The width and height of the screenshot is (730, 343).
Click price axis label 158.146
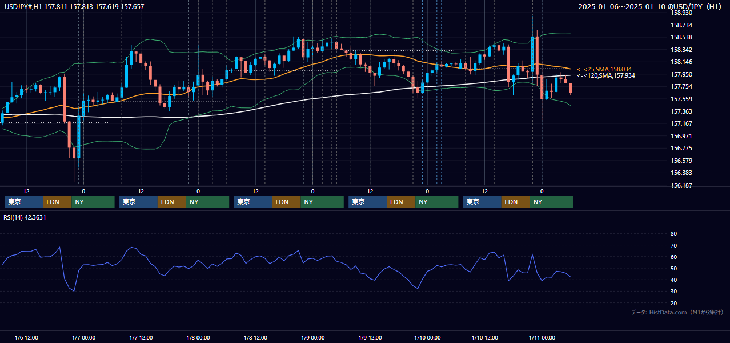tap(681, 62)
